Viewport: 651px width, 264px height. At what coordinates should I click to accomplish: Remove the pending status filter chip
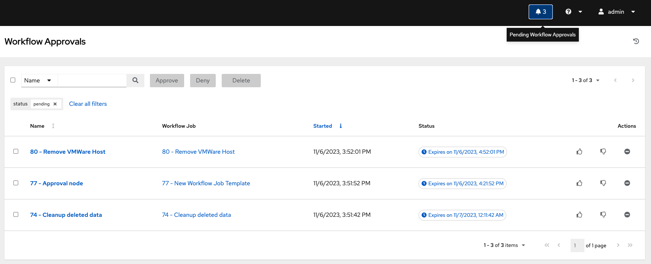coord(55,104)
